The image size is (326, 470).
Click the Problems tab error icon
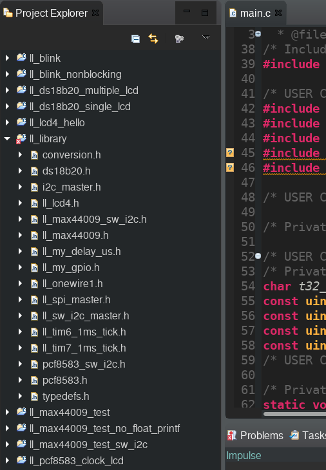(231, 435)
